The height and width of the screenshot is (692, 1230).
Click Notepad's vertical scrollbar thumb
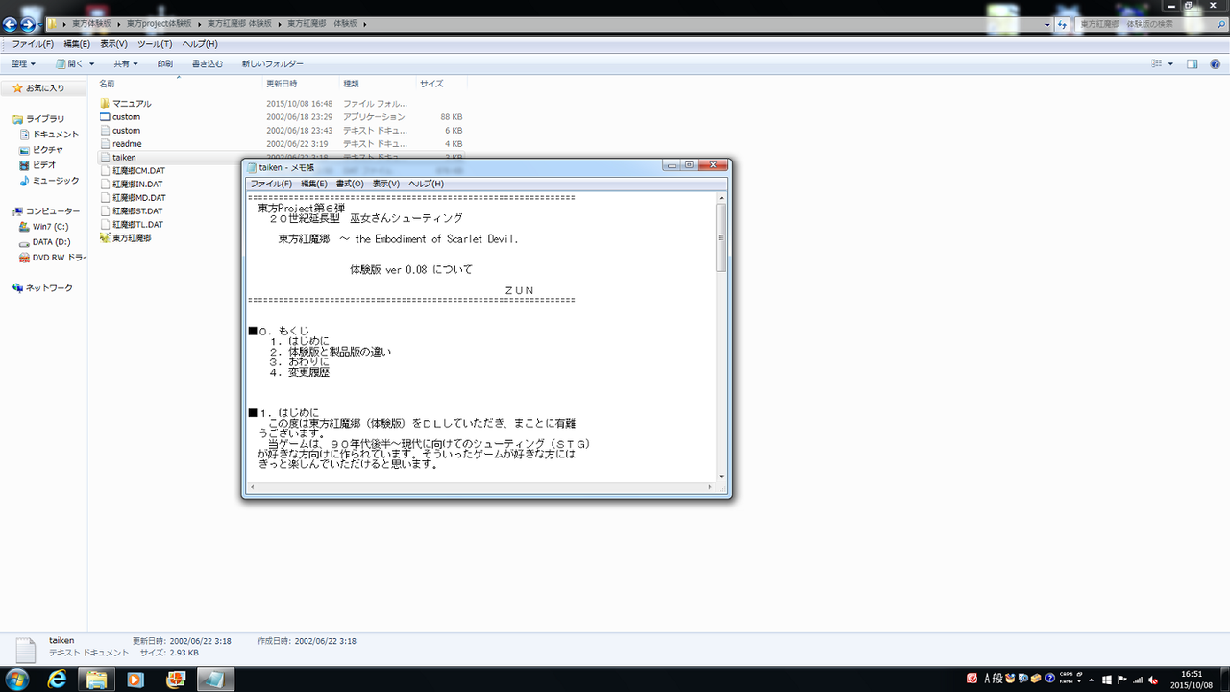722,236
